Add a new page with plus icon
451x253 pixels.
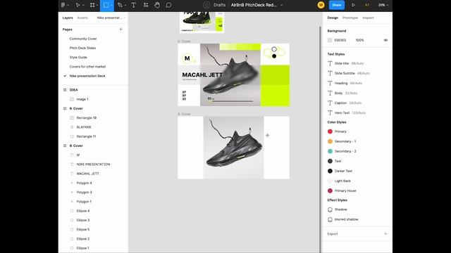[121, 30]
